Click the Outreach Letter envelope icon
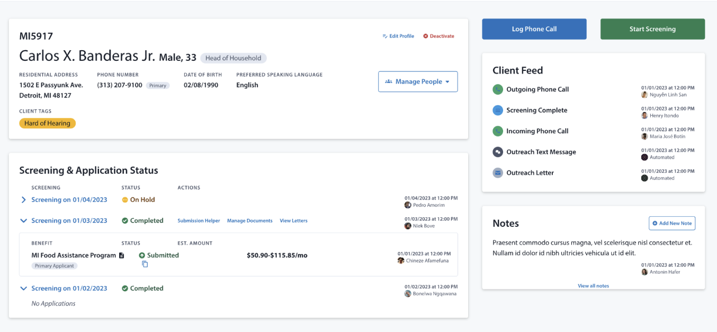The height and width of the screenshot is (332, 717). coord(498,173)
